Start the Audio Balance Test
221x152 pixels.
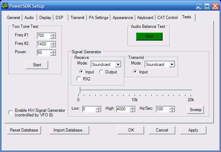click(149, 36)
